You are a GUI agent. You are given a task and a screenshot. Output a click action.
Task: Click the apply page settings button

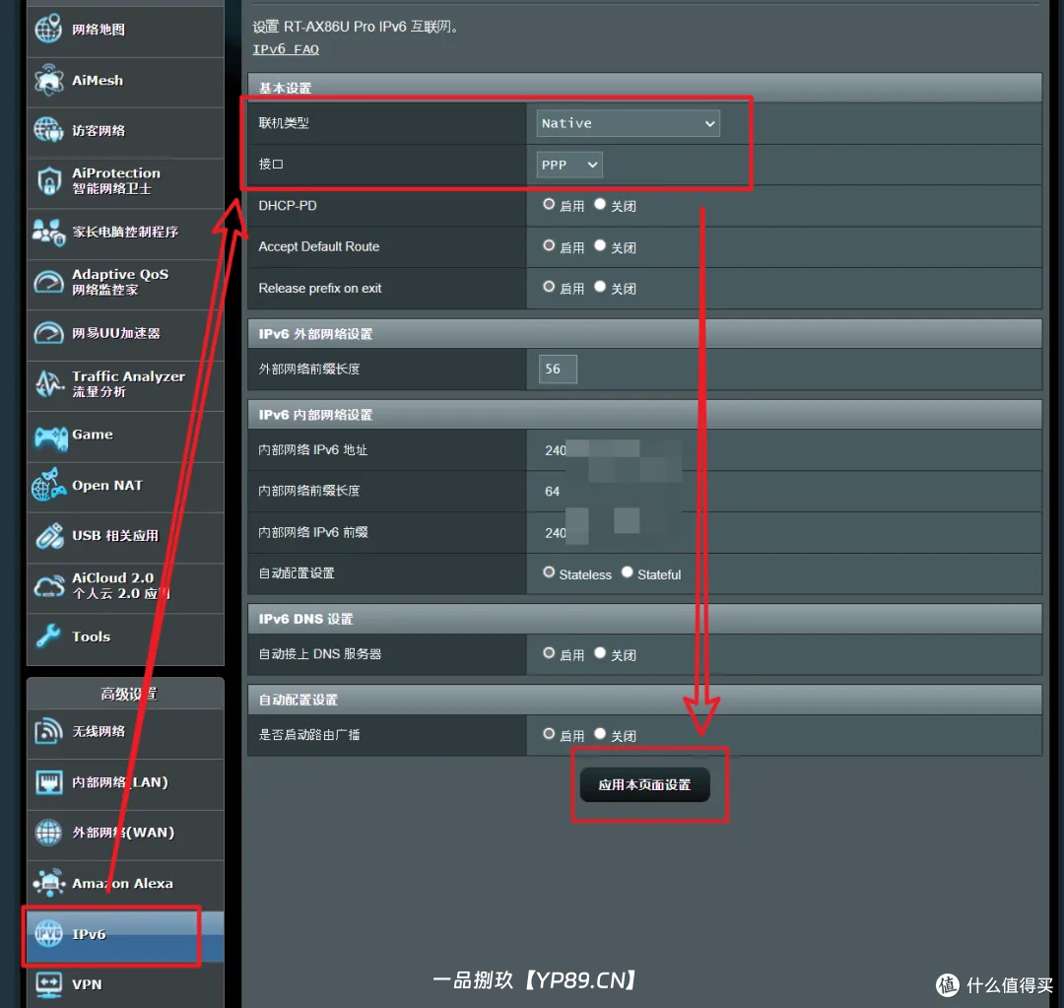pos(644,785)
